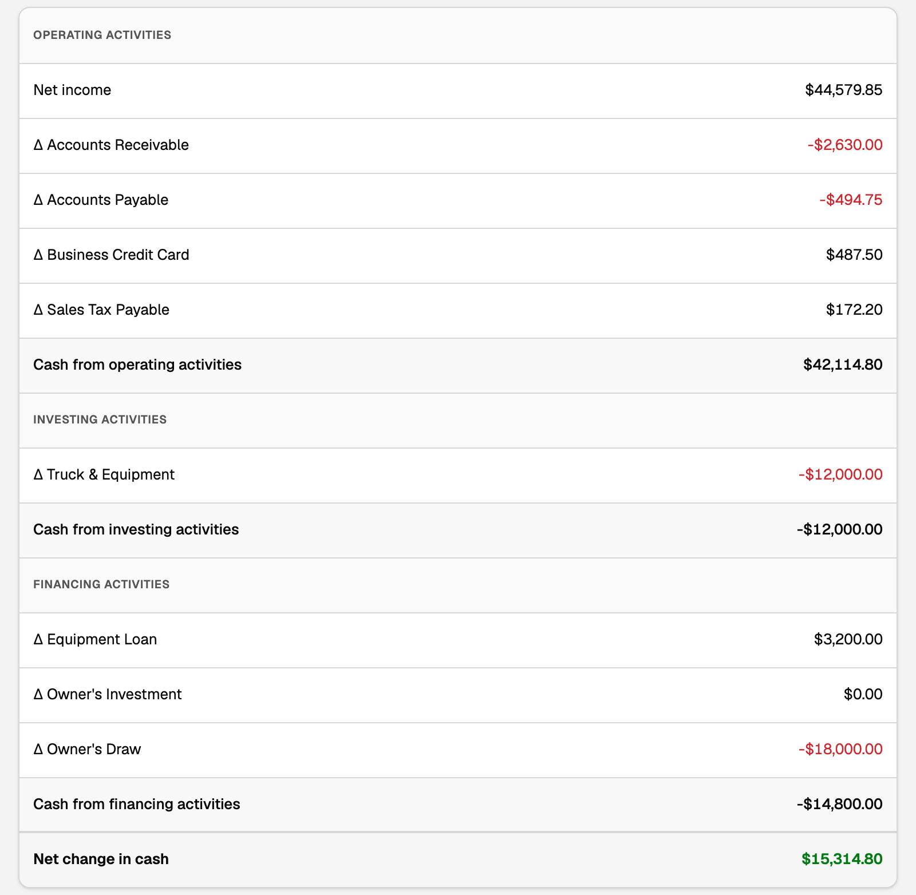Click the $44,579.85 net income amount
The width and height of the screenshot is (916, 895).
point(843,90)
